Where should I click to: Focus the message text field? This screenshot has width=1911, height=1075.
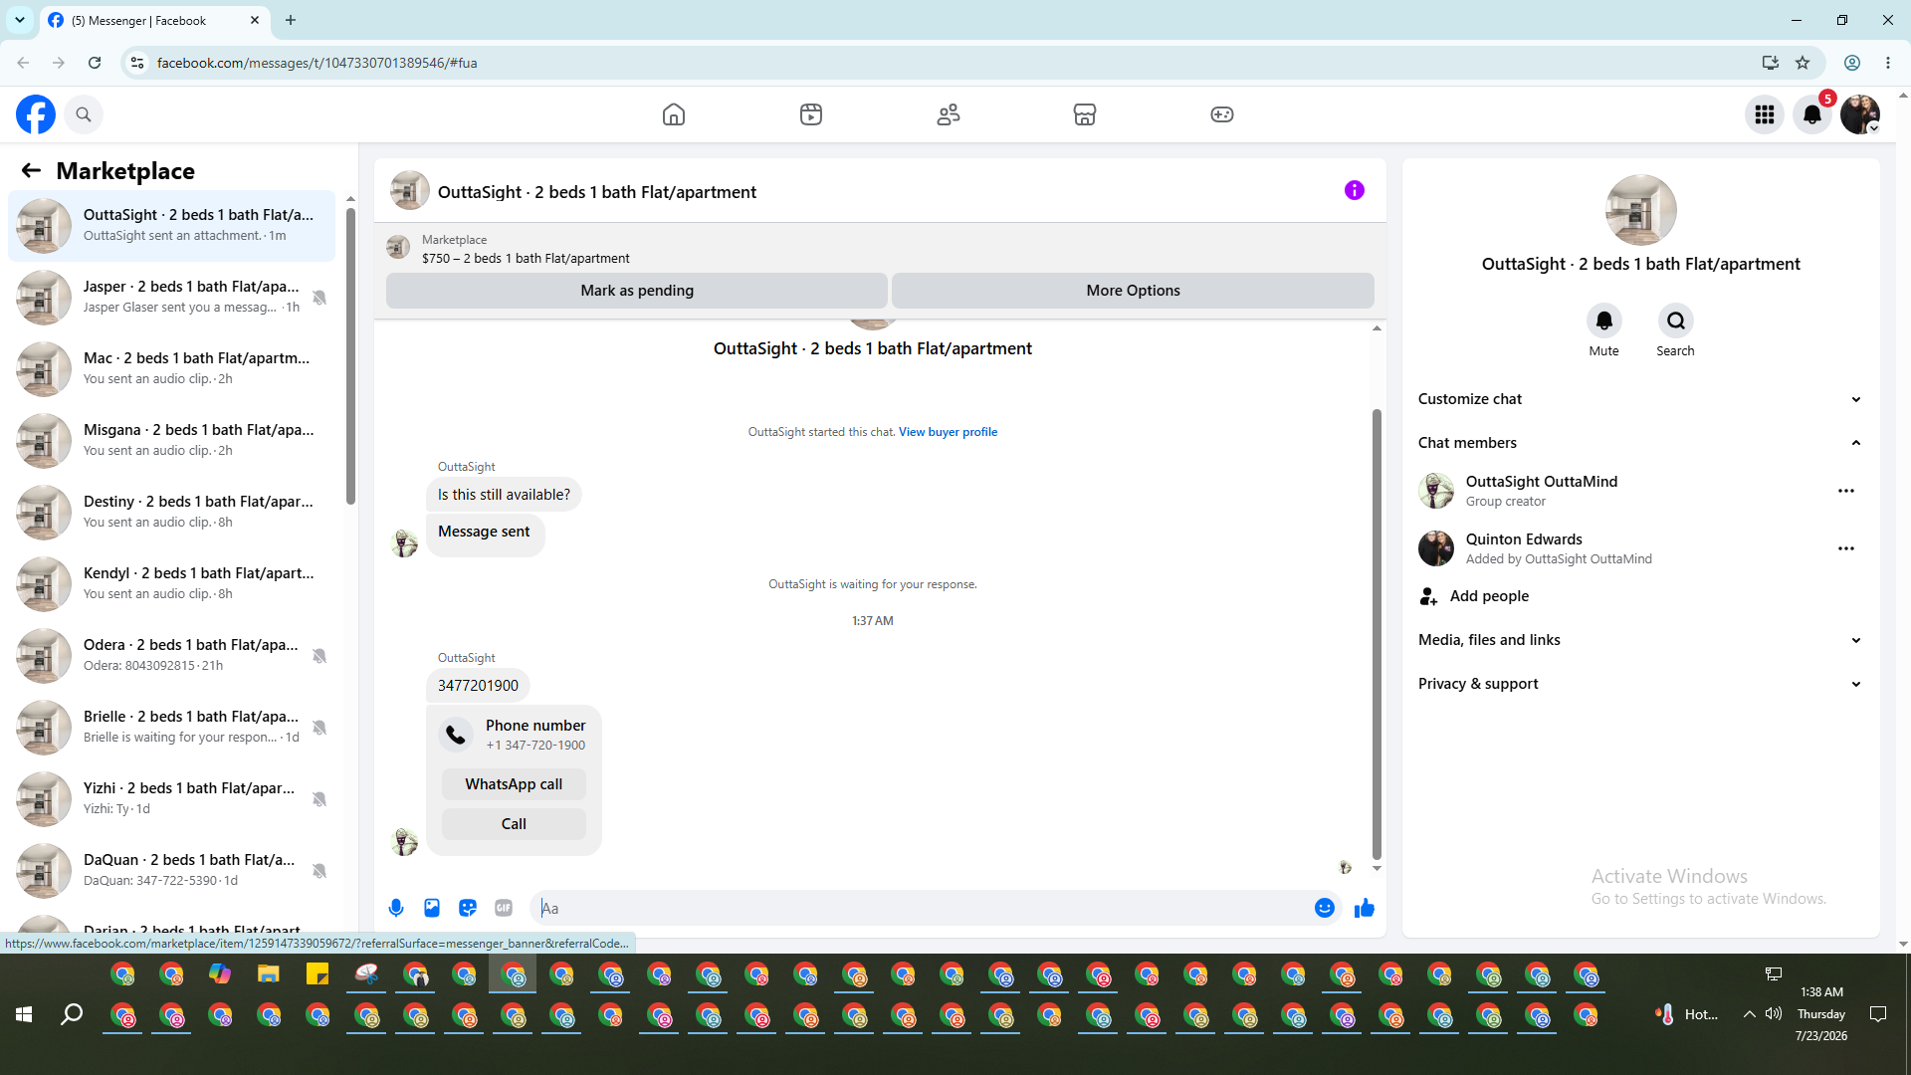click(x=922, y=908)
